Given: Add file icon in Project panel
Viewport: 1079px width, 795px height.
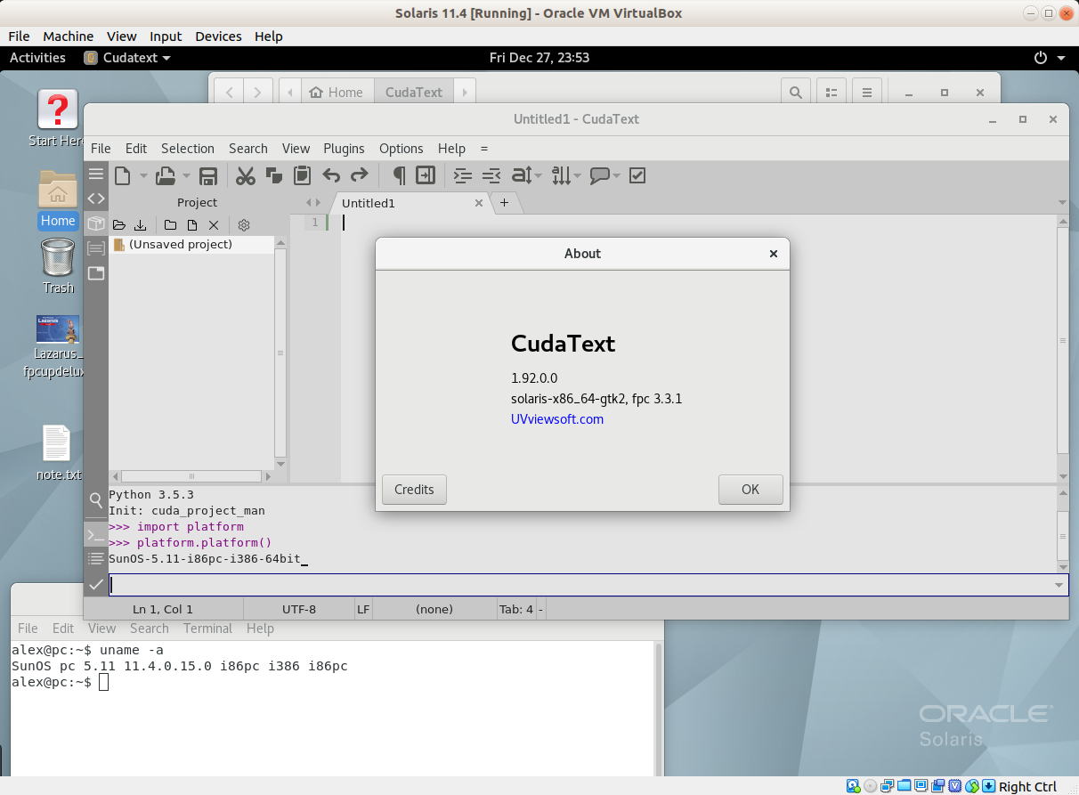Looking at the screenshot, I should pyautogui.click(x=191, y=225).
